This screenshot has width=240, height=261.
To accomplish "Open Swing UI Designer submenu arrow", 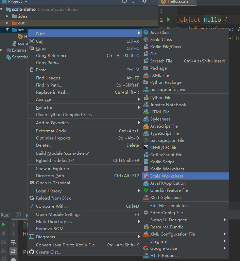I will 225,220.
